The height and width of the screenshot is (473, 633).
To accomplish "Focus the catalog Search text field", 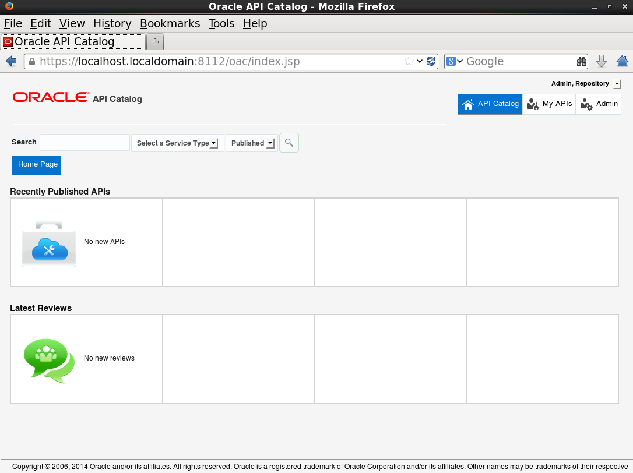I will [85, 143].
